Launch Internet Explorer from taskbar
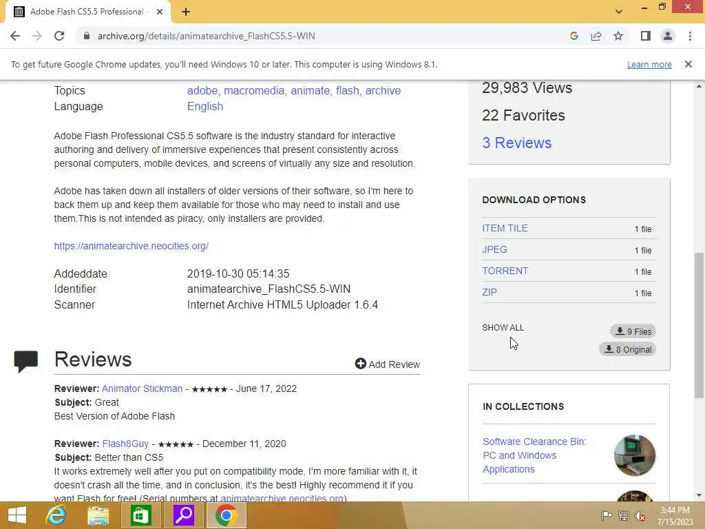Screen dimensions: 705x529 point(56,515)
